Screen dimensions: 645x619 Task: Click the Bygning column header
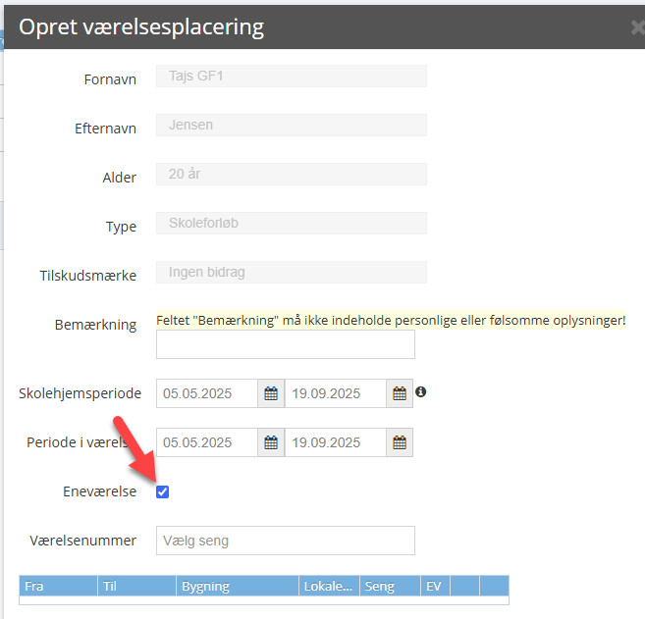(x=237, y=587)
